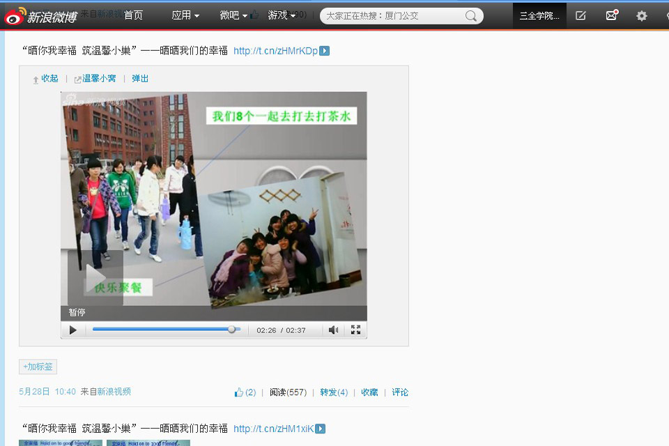The width and height of the screenshot is (669, 446).
Task: Pop out video with 弹出 link
Action: point(140,79)
